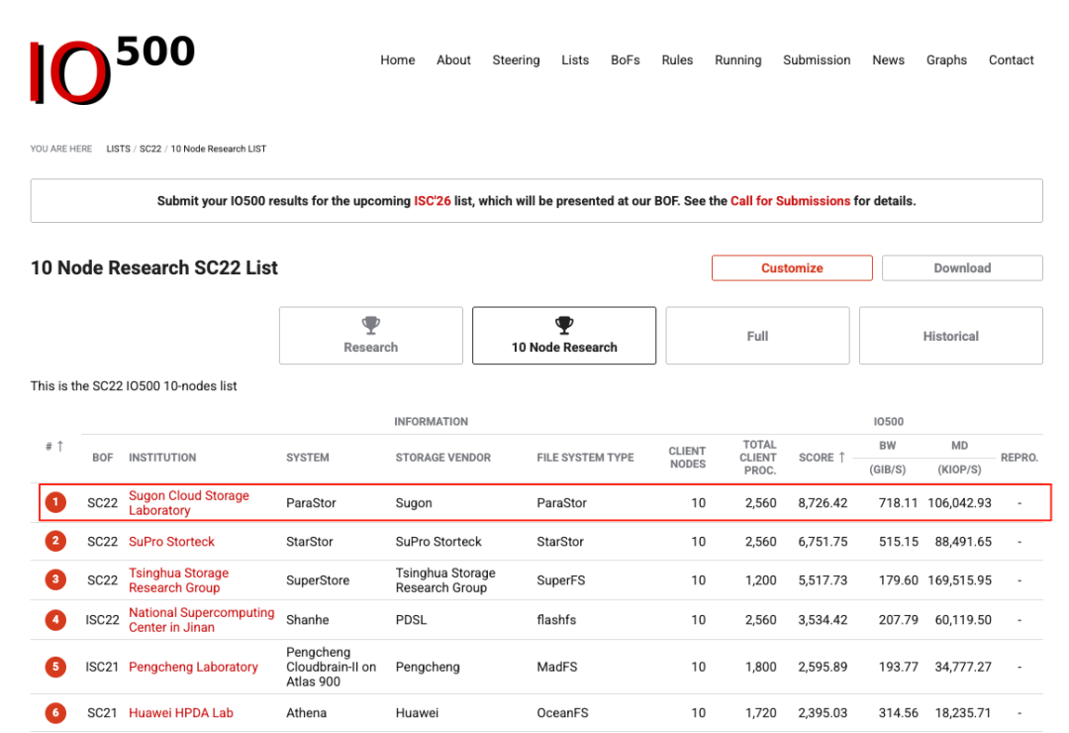Click the Download button

[962, 268]
